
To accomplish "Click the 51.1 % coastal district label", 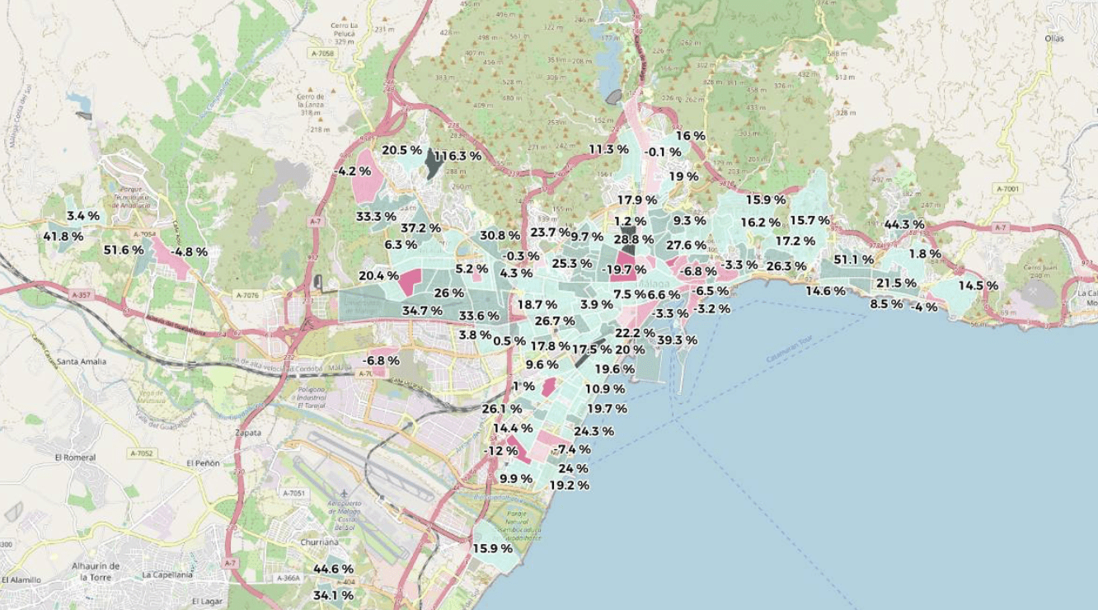I will [853, 260].
